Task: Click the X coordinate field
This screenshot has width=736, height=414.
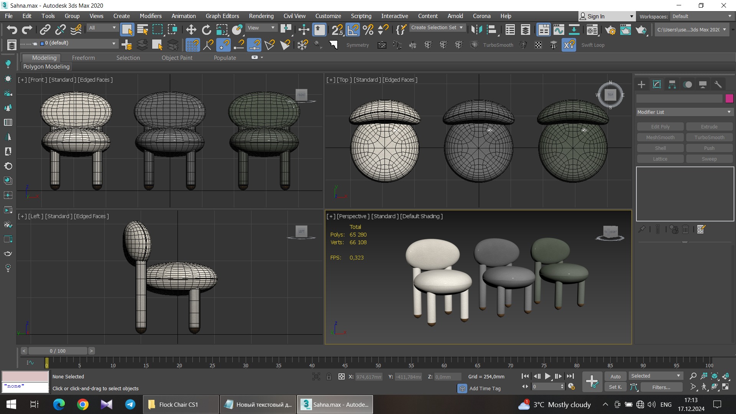Action: coord(368,377)
